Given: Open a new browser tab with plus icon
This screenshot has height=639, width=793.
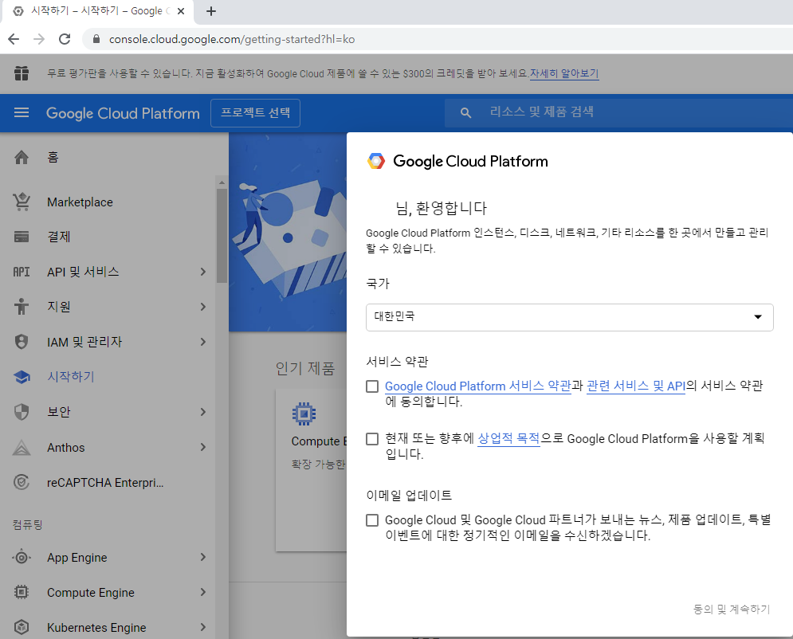Looking at the screenshot, I should [211, 11].
